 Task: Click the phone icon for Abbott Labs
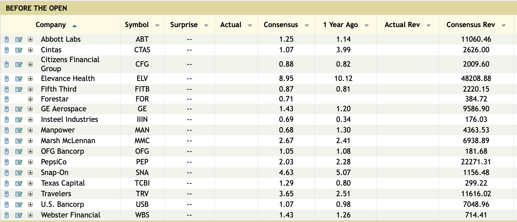coord(7,39)
